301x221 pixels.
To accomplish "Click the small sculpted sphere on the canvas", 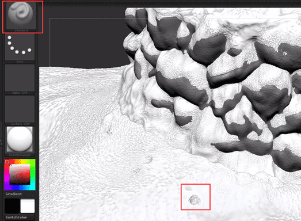I will tap(195, 200).
